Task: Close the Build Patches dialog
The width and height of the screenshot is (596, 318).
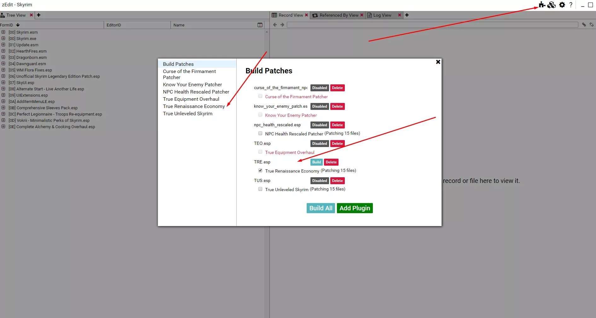Action: (x=438, y=62)
